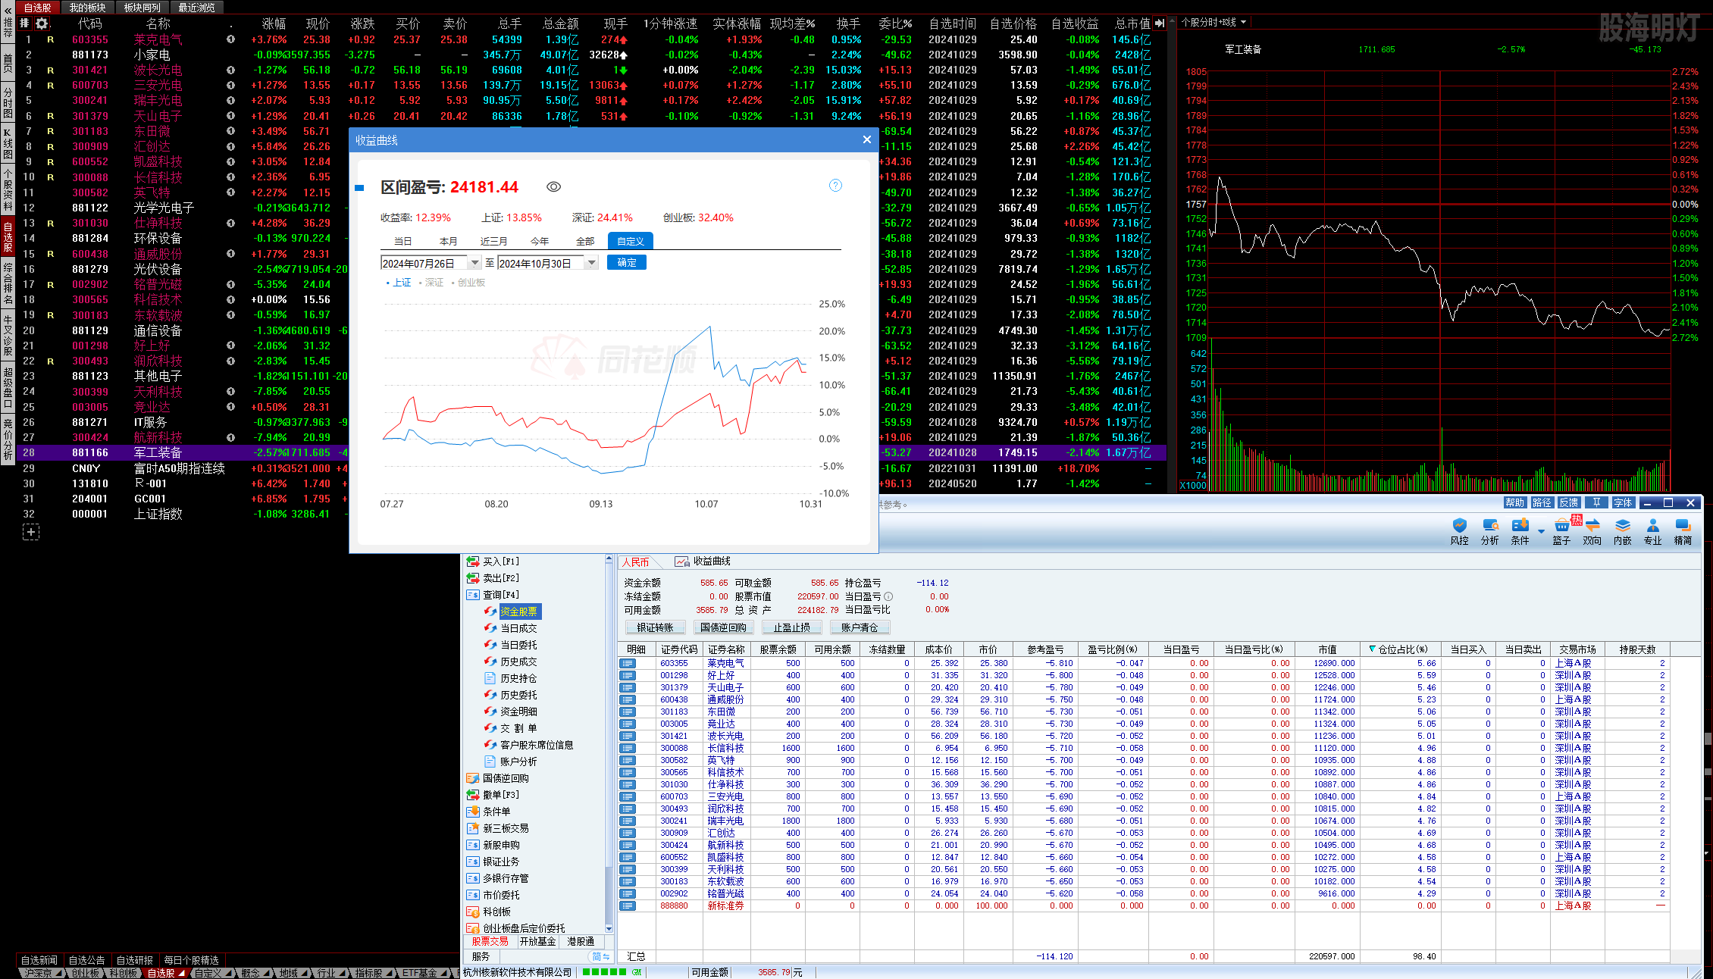
Task: Add a stock with the plus icon below the list
Action: 31,532
